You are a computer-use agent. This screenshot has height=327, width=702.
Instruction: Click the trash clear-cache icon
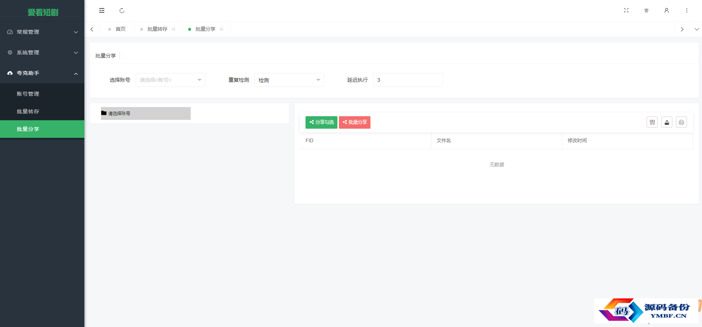[x=646, y=11]
